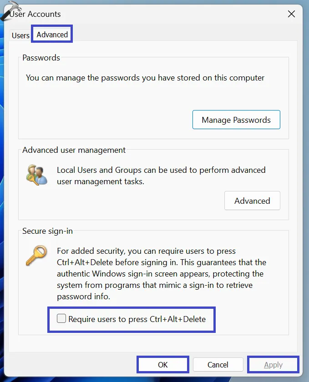309x382 pixels.
Task: Switch to the Users tab
Action: click(x=20, y=35)
